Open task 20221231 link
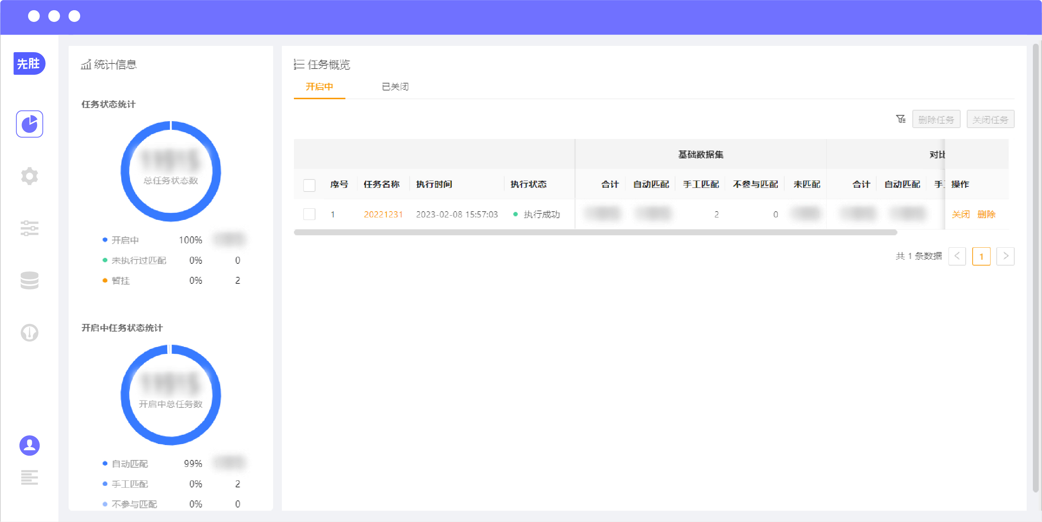Viewport: 1042px width, 522px height. [x=383, y=214]
